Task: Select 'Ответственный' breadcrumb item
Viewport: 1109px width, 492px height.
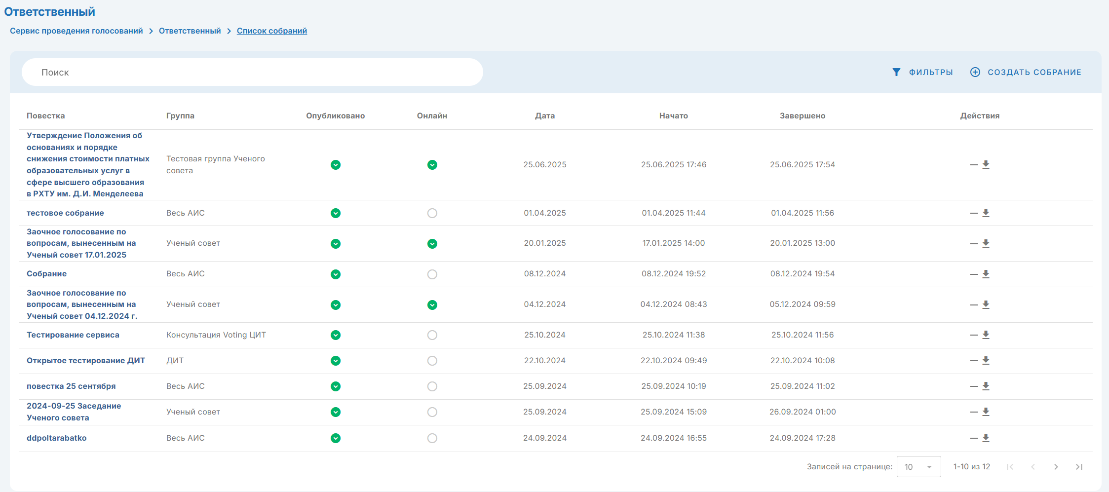Action: point(190,31)
